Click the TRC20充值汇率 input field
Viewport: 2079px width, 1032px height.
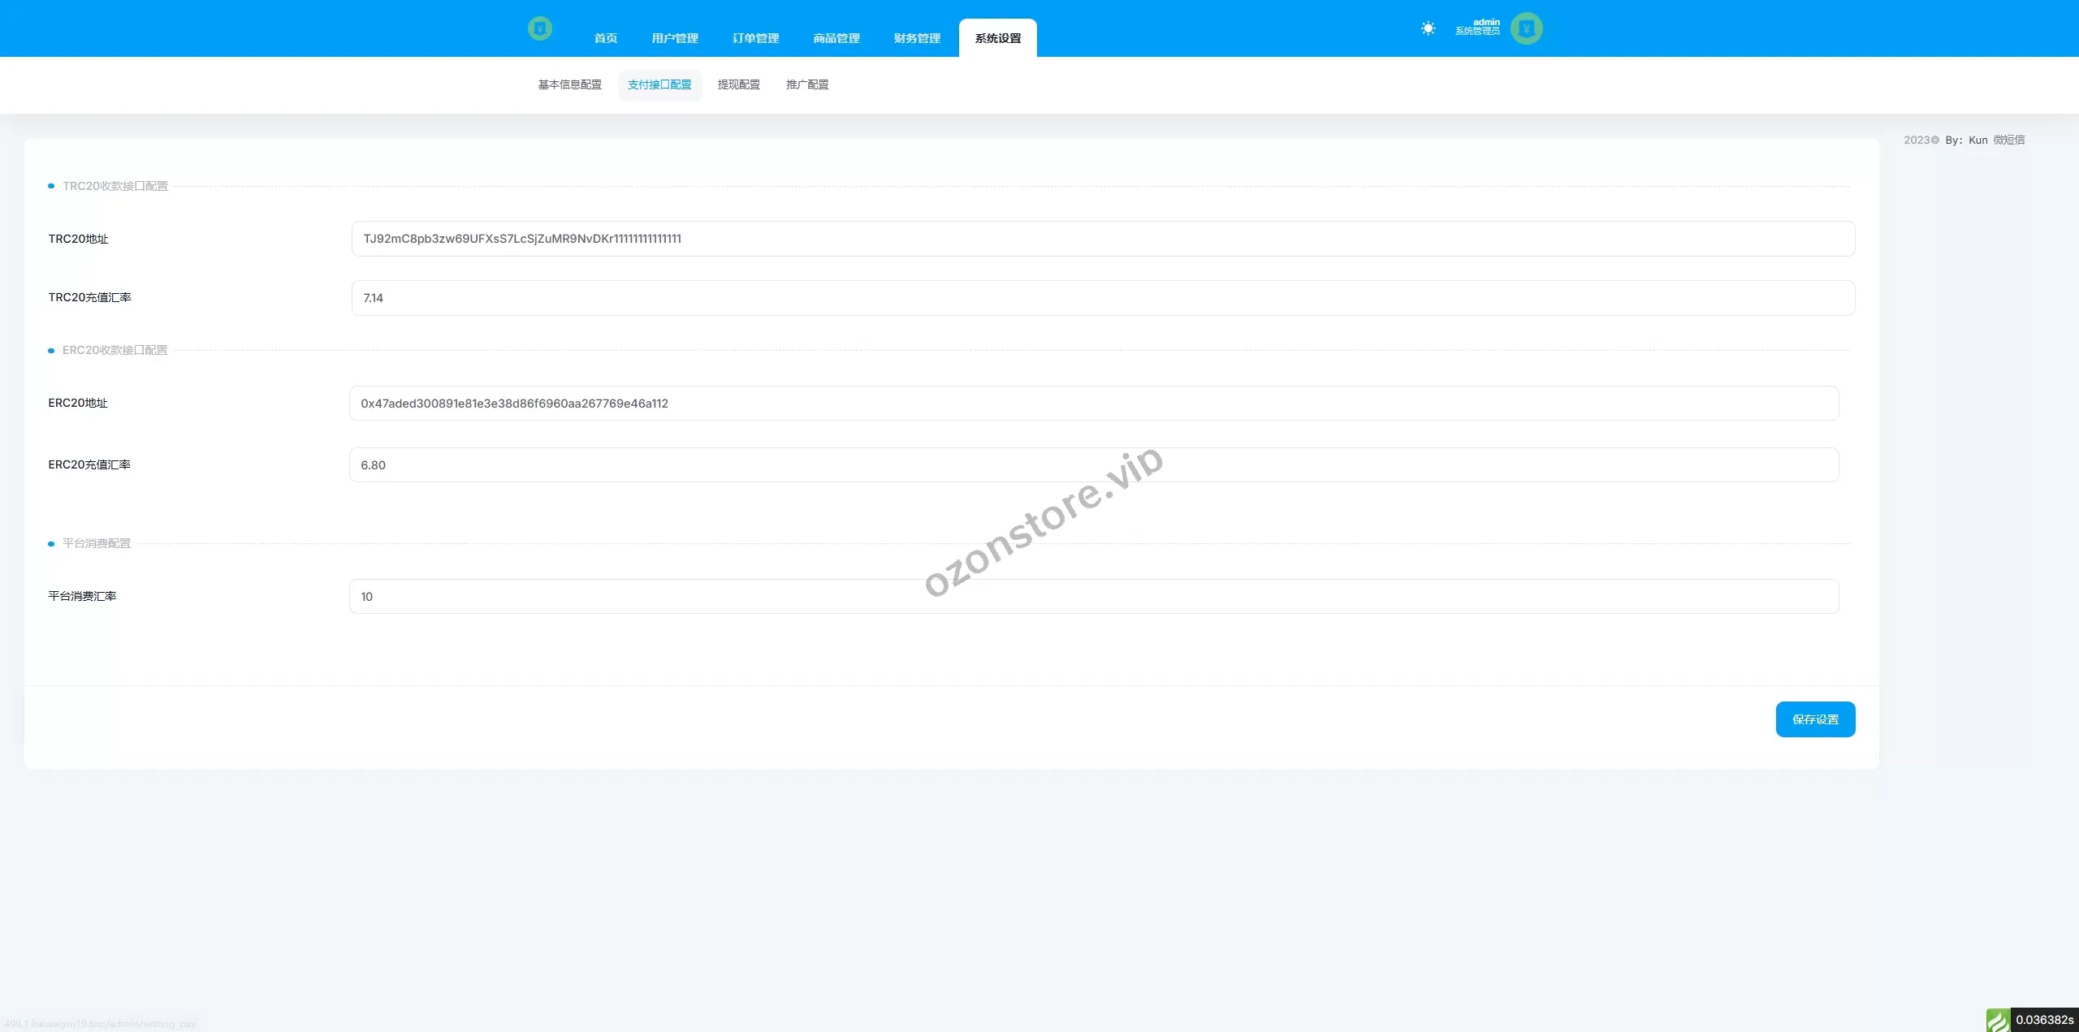point(1102,298)
